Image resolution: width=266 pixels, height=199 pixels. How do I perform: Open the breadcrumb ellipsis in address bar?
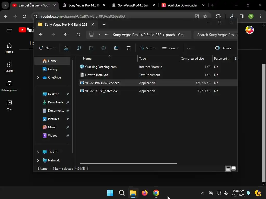point(107,34)
